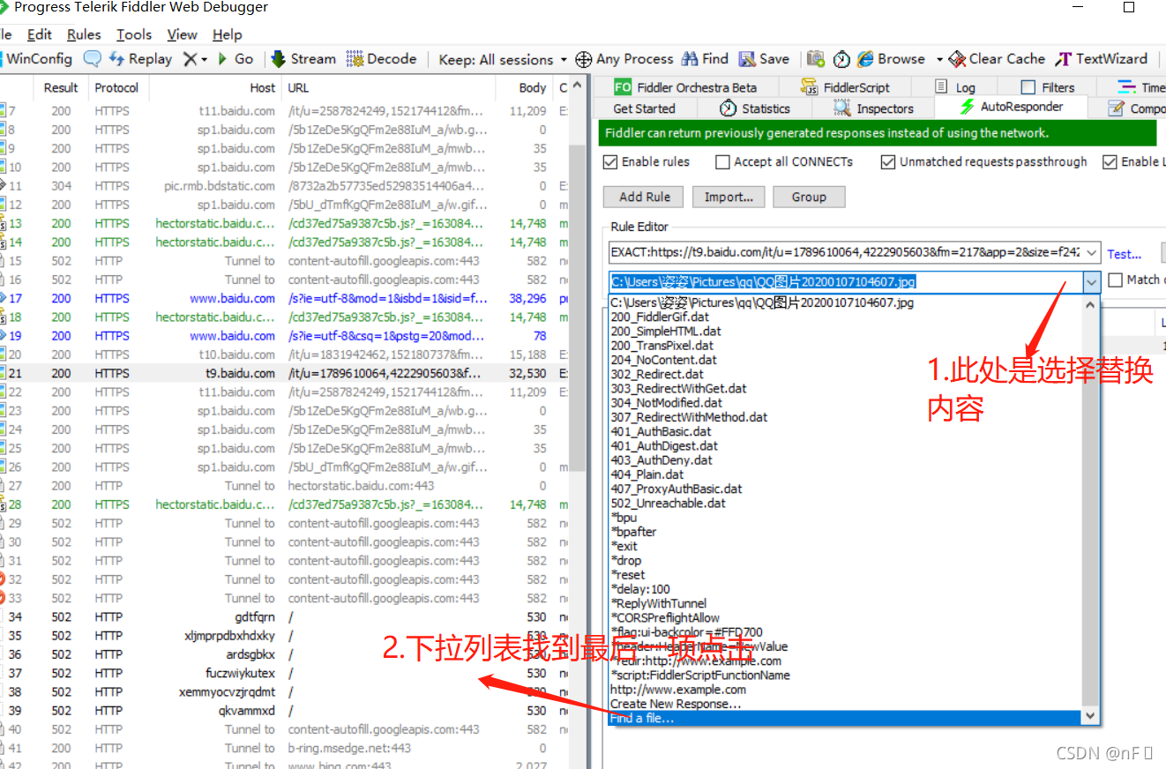Toggle the Enable rules checkbox
This screenshot has width=1166, height=769.
[x=610, y=162]
